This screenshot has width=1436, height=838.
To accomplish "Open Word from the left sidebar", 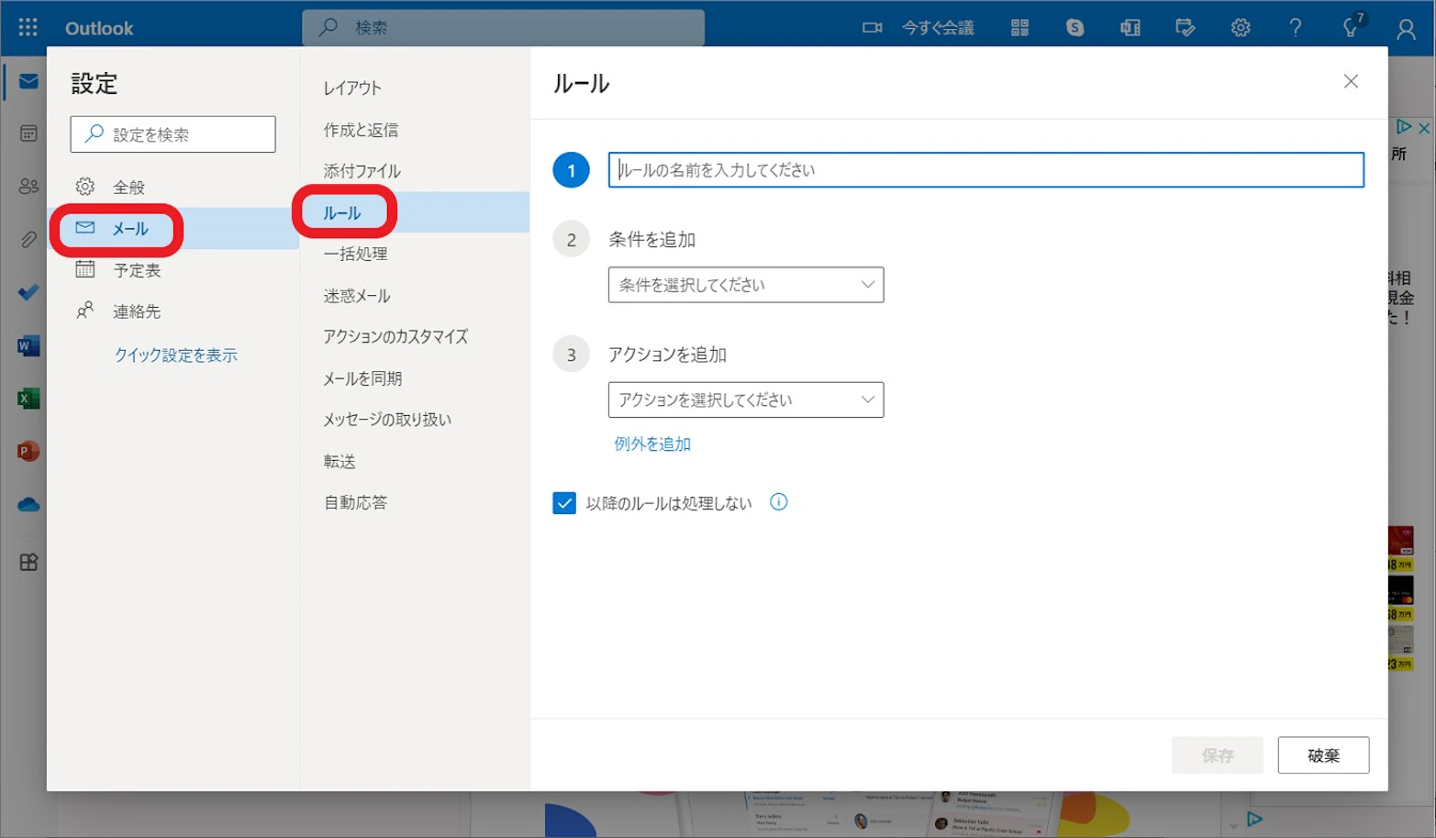I will click(28, 346).
